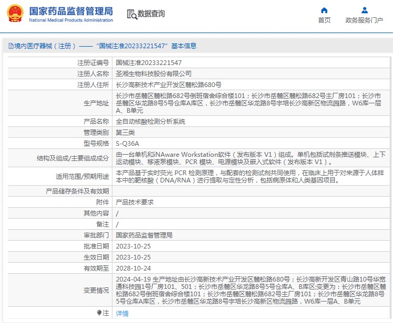The image size is (393, 323).
Task: Click the 数据查询 magnifier document icon
Action: (x=131, y=14)
